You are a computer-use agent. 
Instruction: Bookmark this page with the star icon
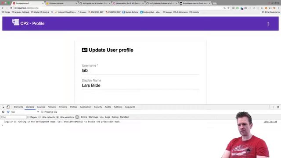(x=228, y=8)
